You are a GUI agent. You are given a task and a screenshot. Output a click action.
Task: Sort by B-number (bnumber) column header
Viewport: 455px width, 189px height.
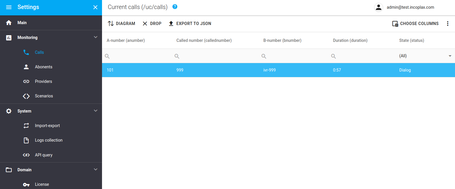[282, 40]
